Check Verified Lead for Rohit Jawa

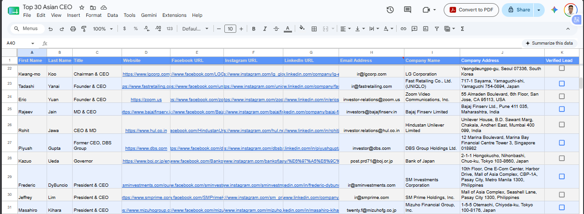[562, 124]
